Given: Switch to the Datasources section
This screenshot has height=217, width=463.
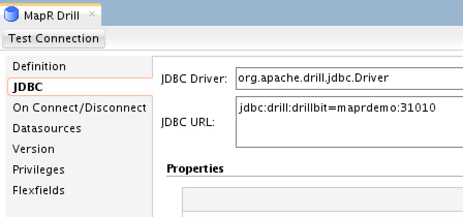Looking at the screenshot, I should coord(47,129).
